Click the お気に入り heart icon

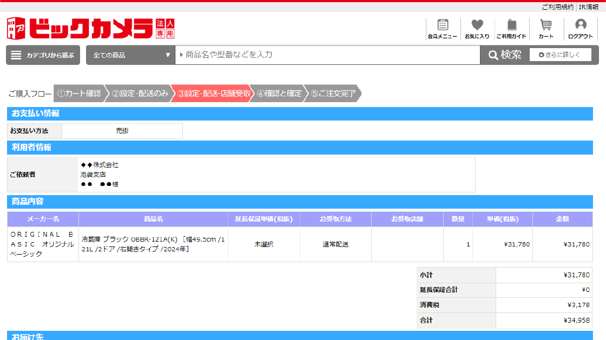tap(477, 28)
